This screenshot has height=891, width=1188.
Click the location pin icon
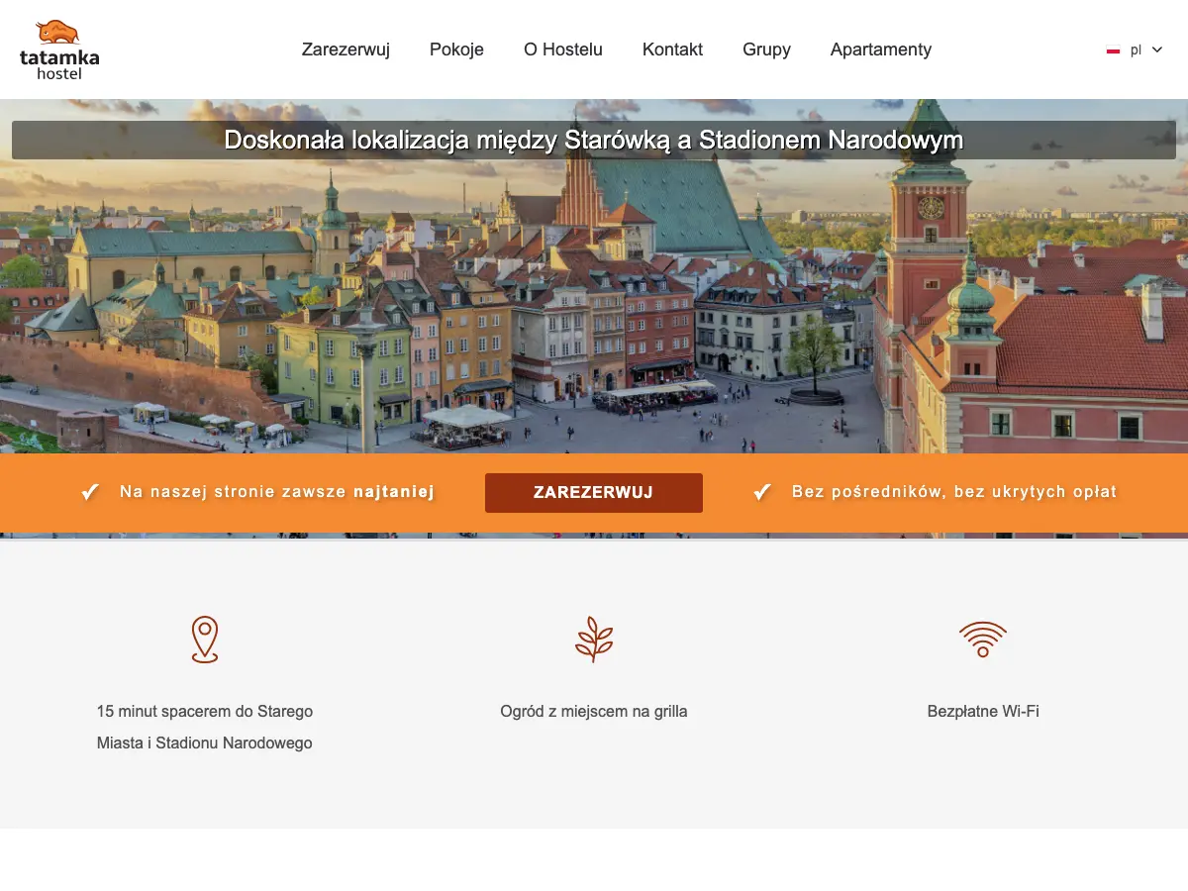point(205,640)
